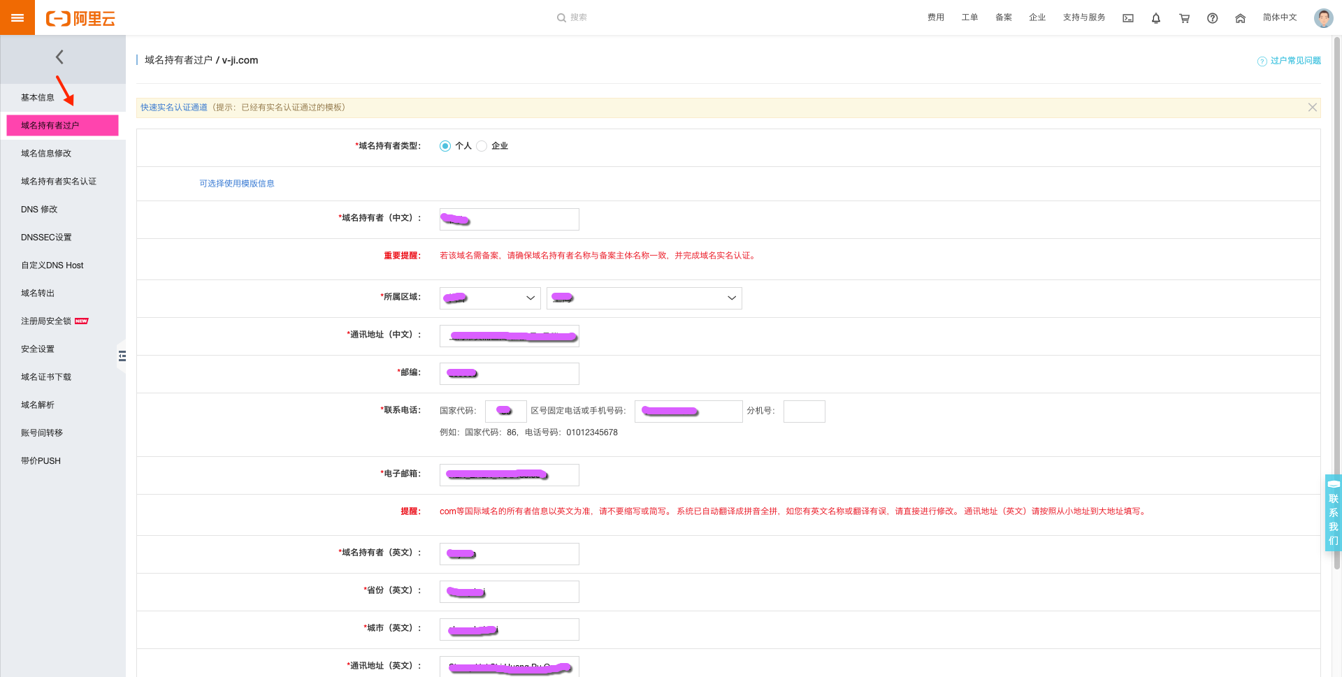
Task: Select the 个人 holder type
Action: 445,146
